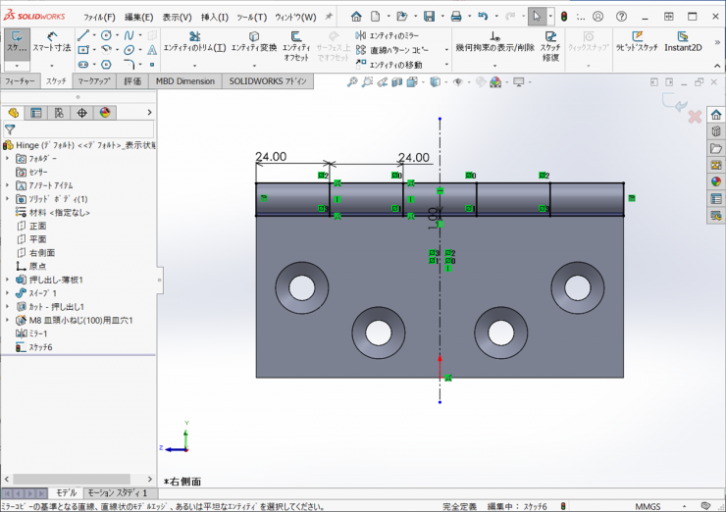Screen dimensions: 726x512
Task: Open the ConfigurationManager tab icon
Action: [60, 113]
